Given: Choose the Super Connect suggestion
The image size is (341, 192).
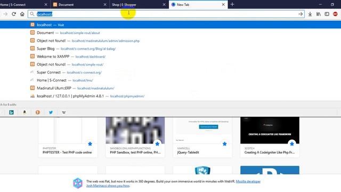Looking at the screenshot, I should pyautogui.click(x=170, y=73).
